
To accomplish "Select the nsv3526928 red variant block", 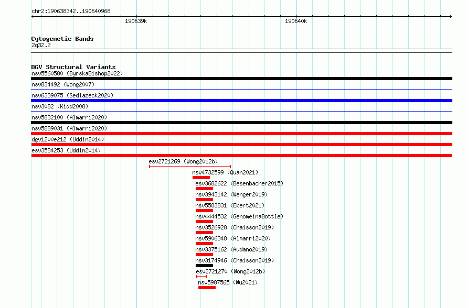I will point(204,233).
